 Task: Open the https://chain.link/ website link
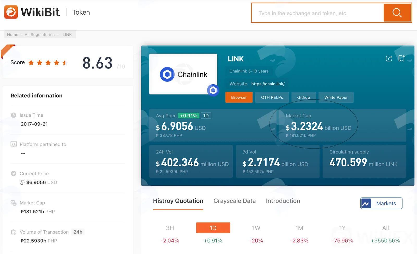point(268,84)
